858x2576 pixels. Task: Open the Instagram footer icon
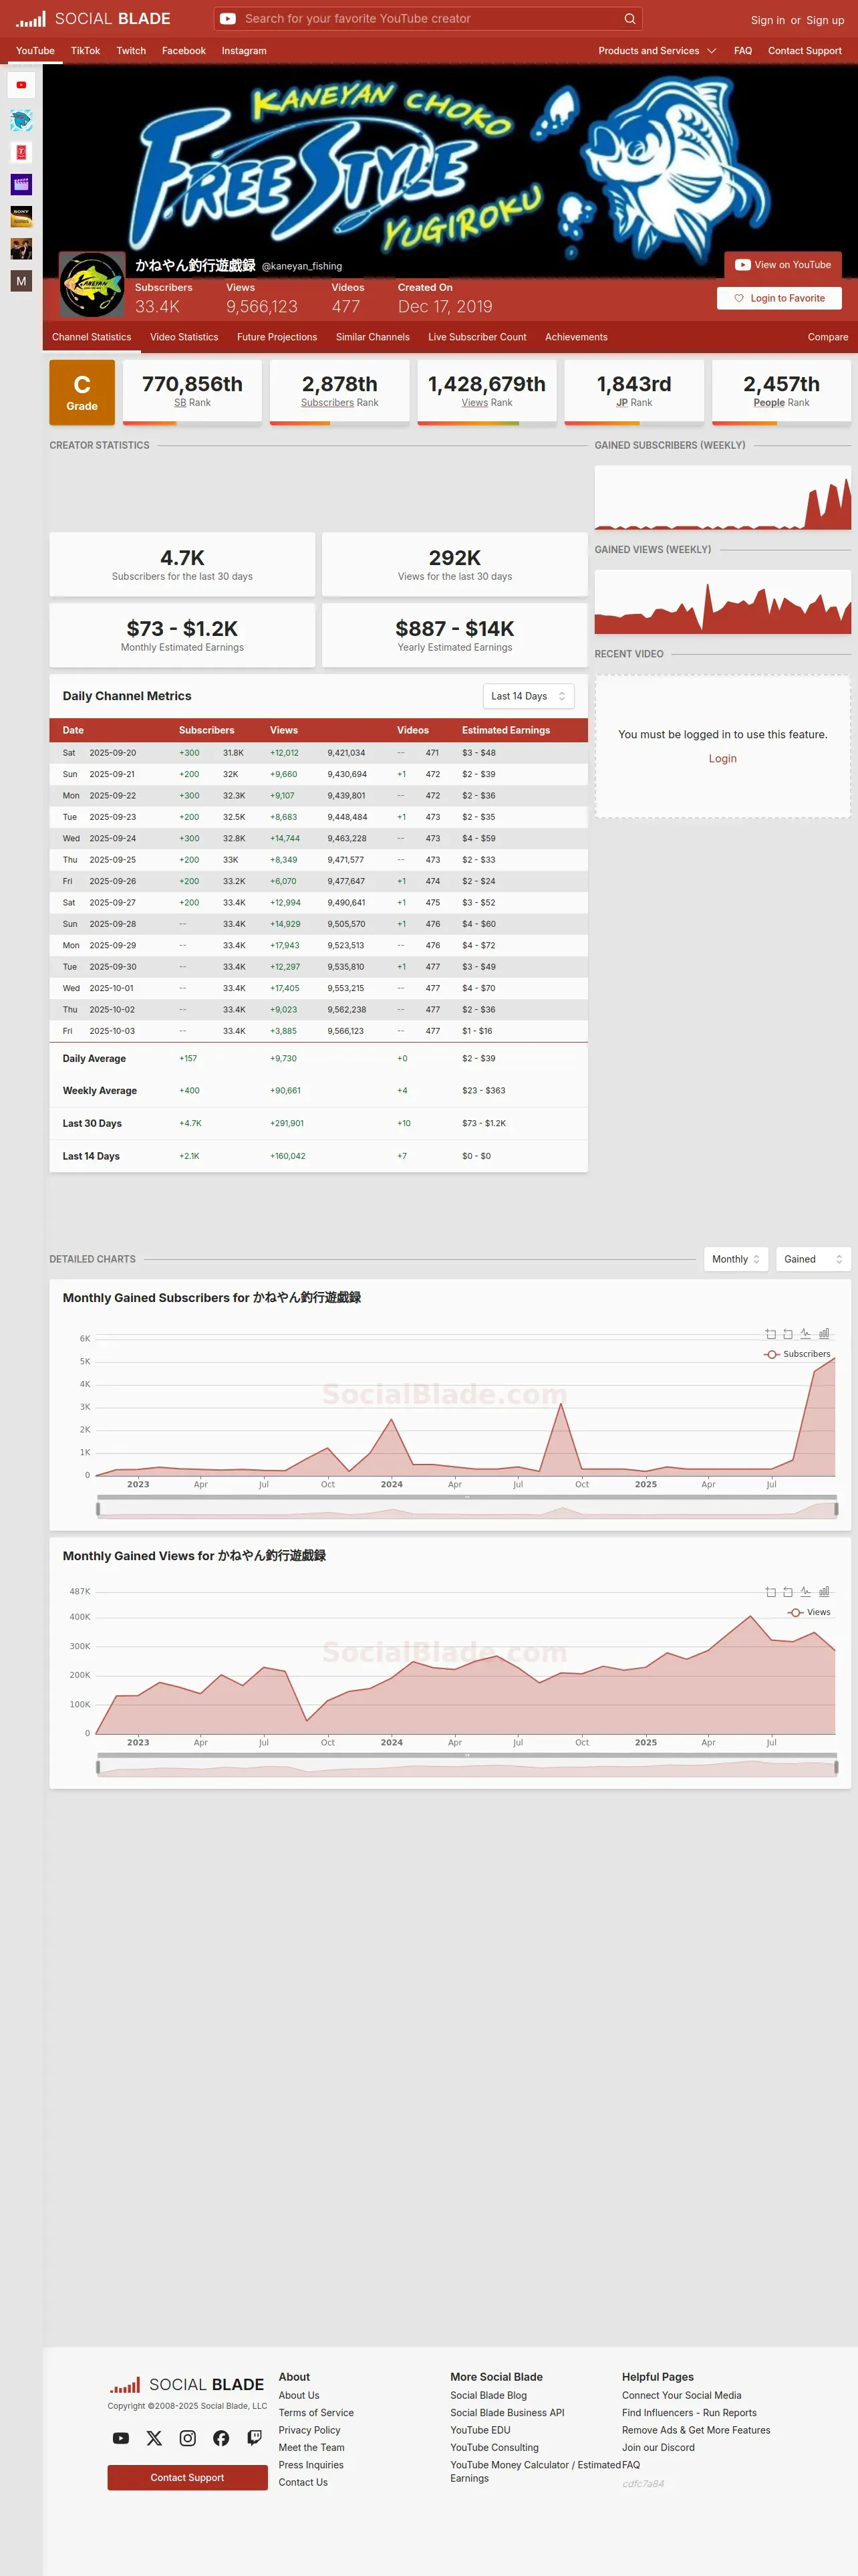188,2438
